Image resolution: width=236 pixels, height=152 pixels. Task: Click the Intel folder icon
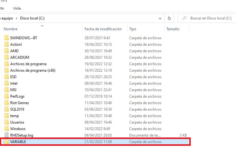point(7,83)
